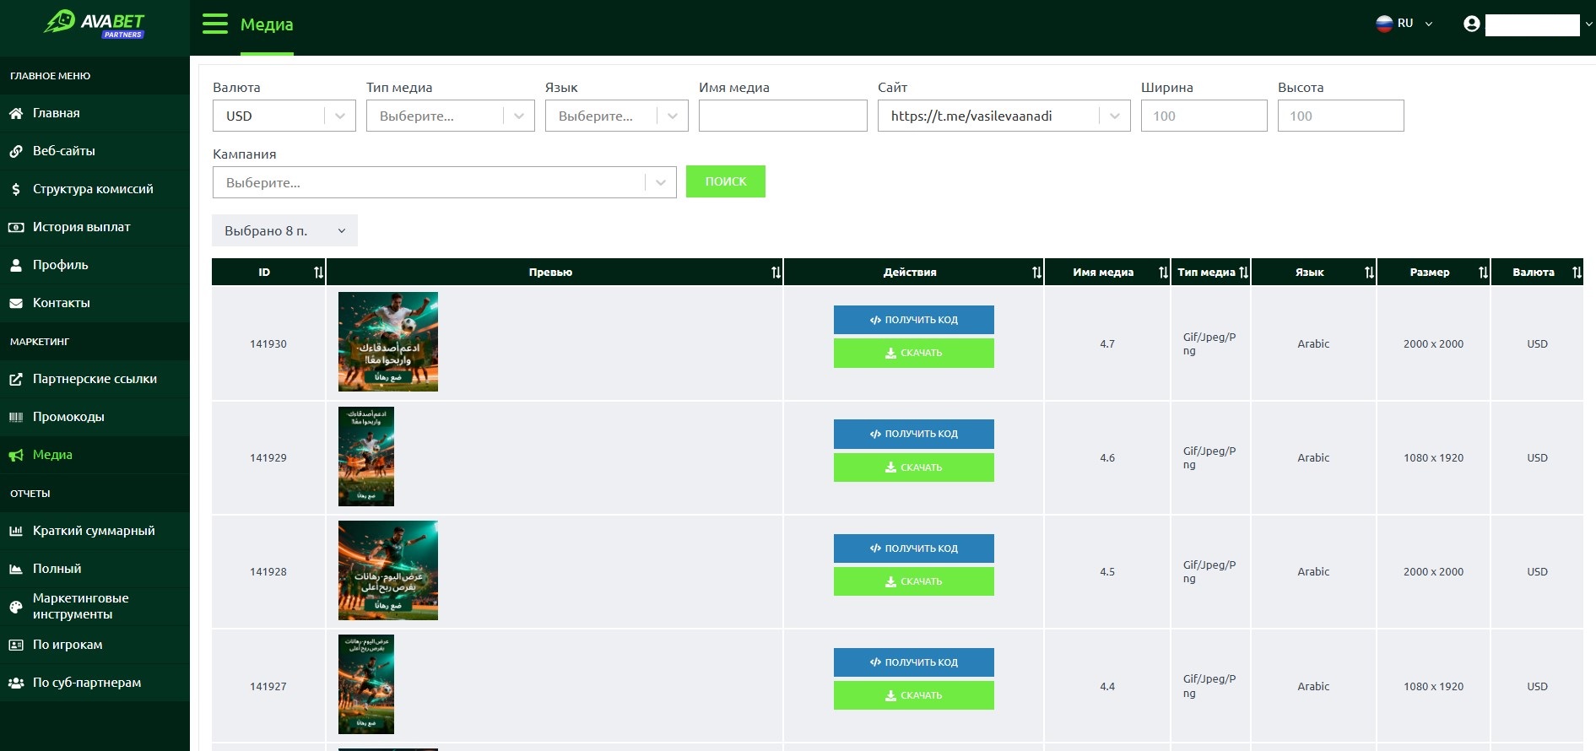Sort table by Валюта column arrows
The width and height of the screenshot is (1596, 751).
coord(1577,273)
